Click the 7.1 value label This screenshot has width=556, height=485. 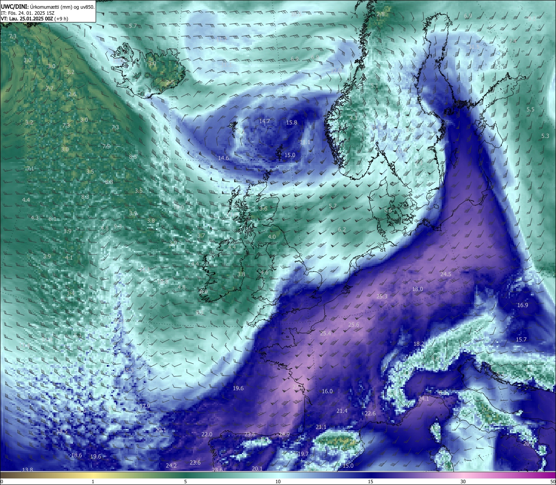tap(30, 169)
